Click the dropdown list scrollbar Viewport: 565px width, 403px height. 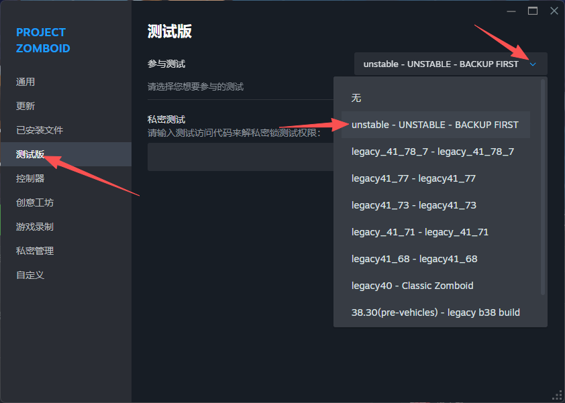pyautogui.click(x=543, y=188)
